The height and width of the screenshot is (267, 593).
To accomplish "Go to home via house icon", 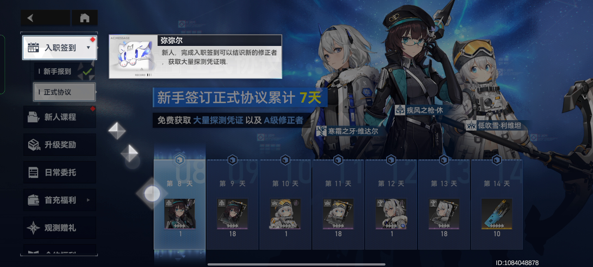I will (x=85, y=18).
